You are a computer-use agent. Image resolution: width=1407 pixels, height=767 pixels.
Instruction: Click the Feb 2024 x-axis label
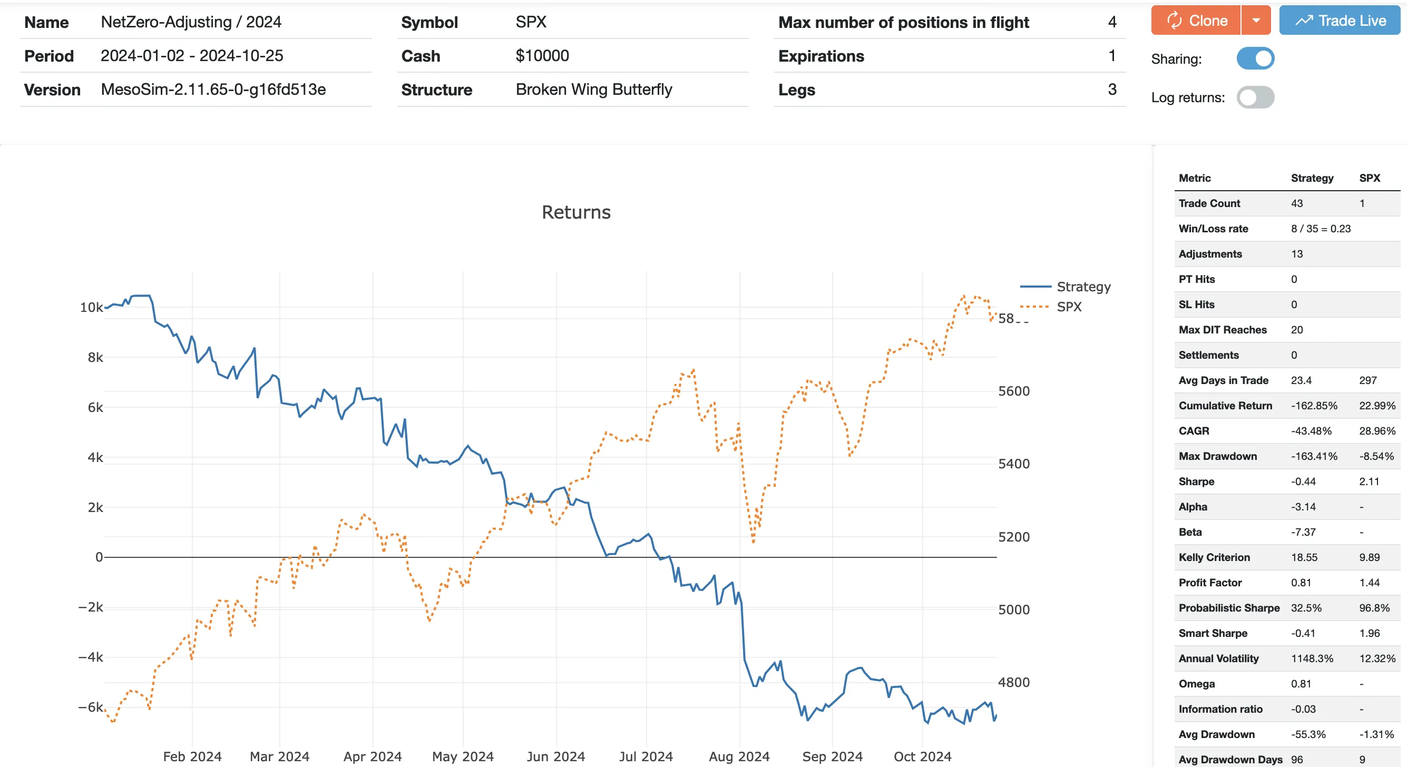[x=192, y=756]
